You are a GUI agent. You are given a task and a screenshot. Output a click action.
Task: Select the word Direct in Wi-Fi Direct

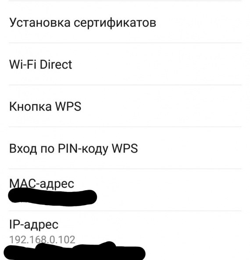(56, 64)
